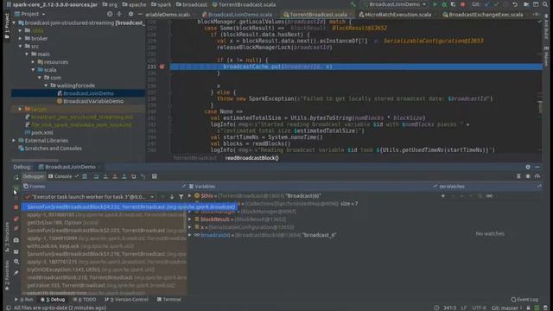The image size is (553, 311).
Task: Click the Git update project arrow icon
Action: pos(487,4)
